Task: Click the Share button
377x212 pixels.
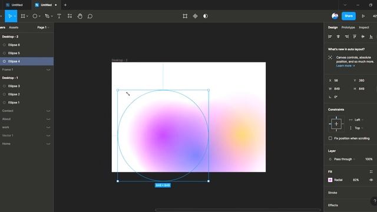Action: (x=348, y=16)
